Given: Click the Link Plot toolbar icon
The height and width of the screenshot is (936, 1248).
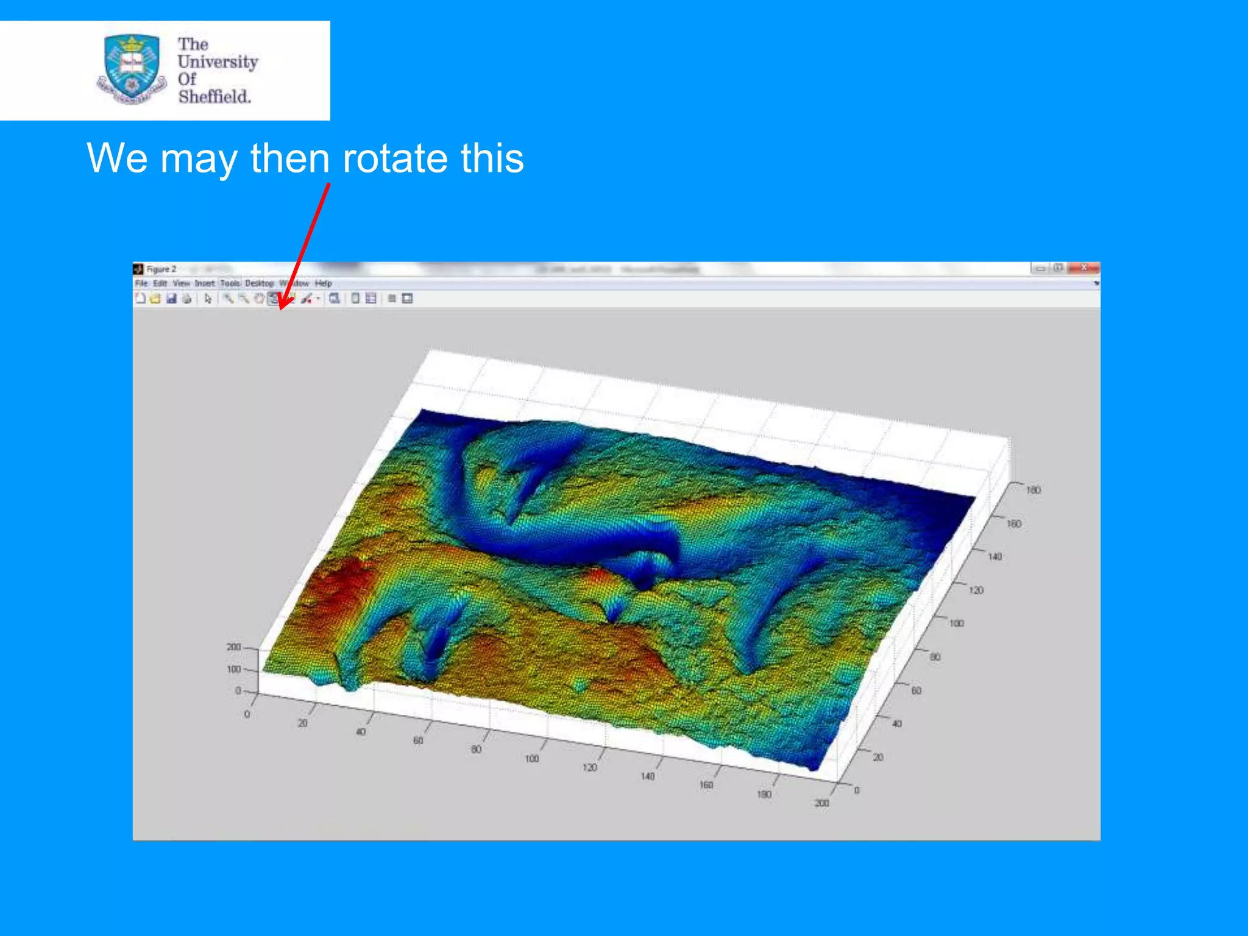Looking at the screenshot, I should [335, 298].
